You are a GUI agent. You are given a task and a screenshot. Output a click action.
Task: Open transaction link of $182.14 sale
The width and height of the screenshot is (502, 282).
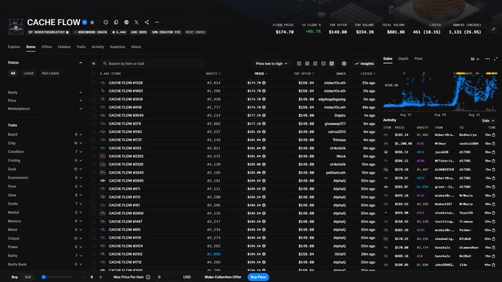coord(493,135)
